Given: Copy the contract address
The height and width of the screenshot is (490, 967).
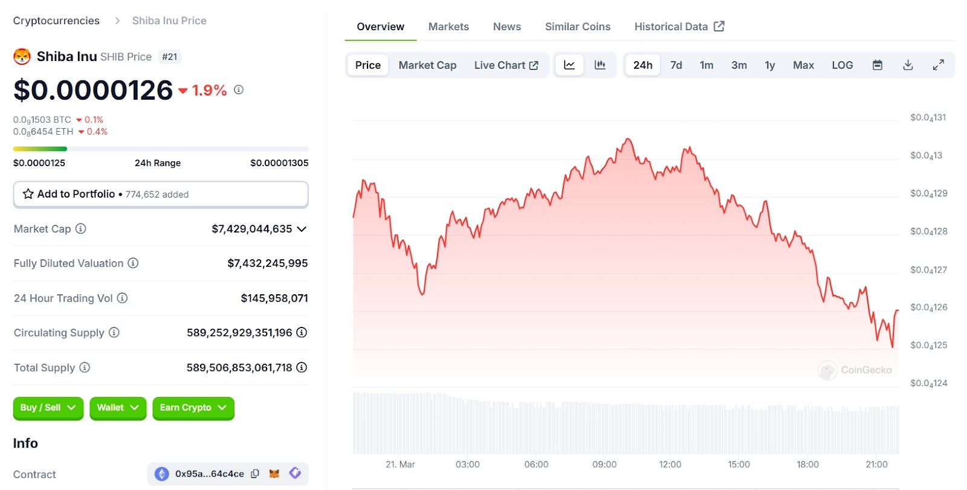Looking at the screenshot, I should pos(255,474).
